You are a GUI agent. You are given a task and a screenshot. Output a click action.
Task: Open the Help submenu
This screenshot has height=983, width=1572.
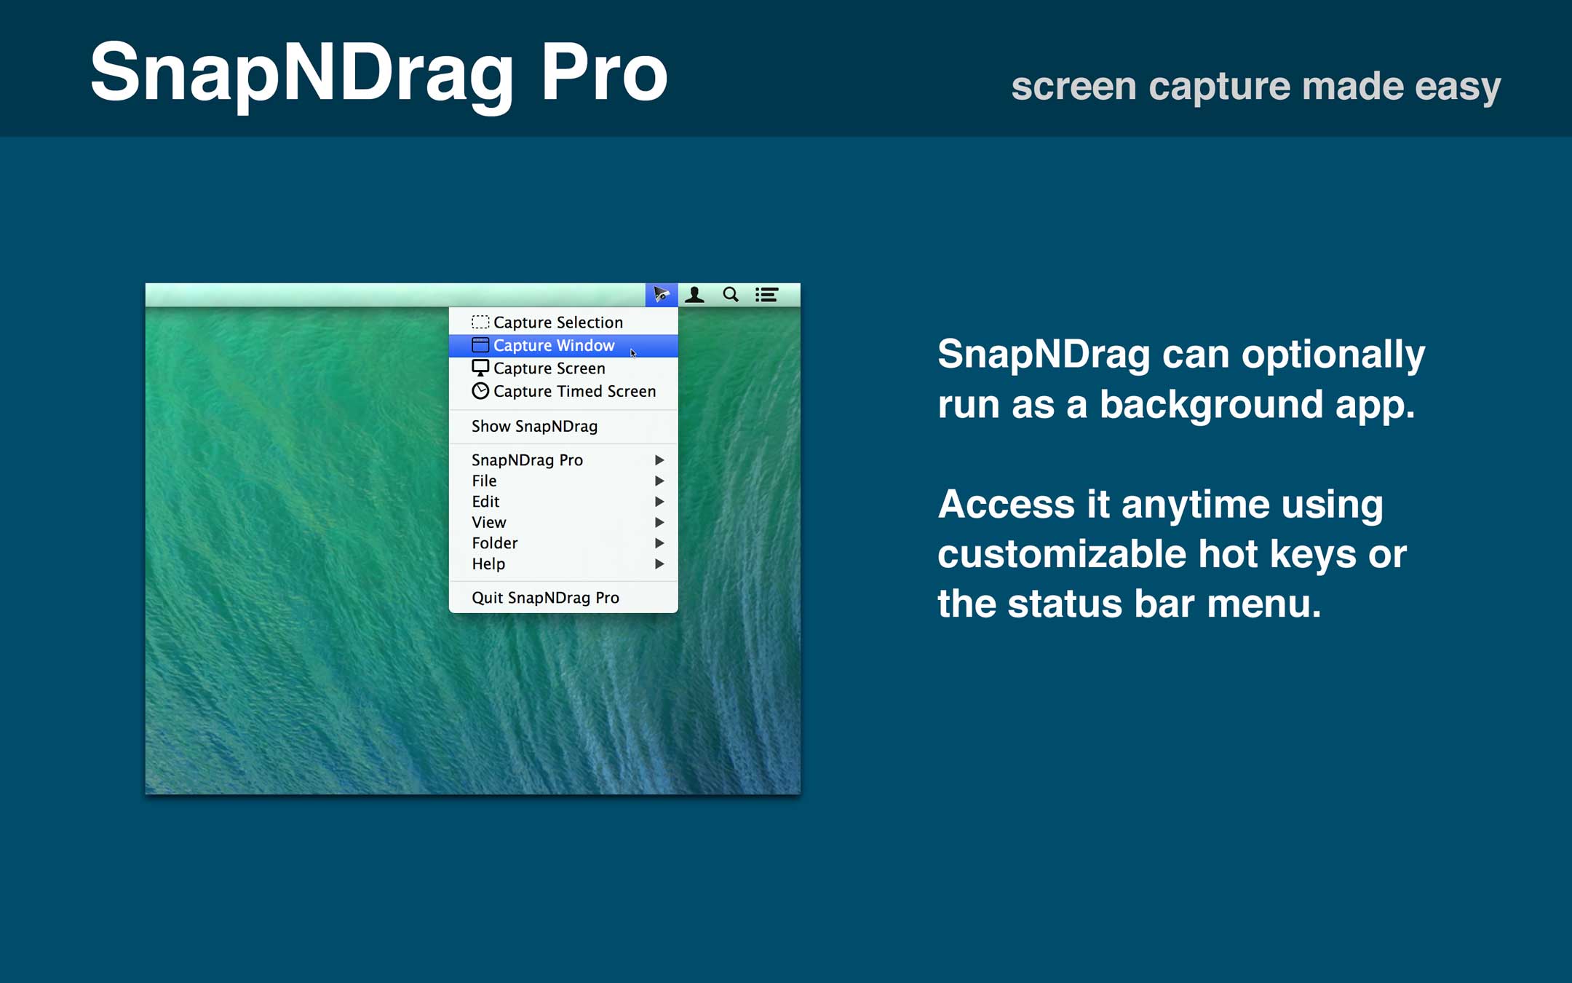coord(661,564)
